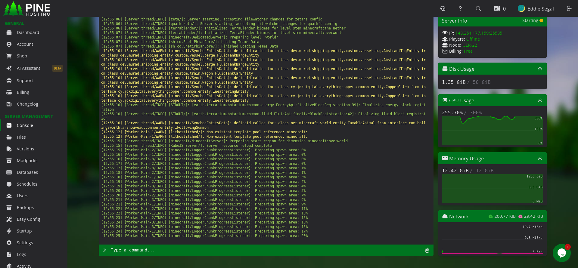
Task: Click the BETA badge beside AI Assistant
Action: (57, 68)
